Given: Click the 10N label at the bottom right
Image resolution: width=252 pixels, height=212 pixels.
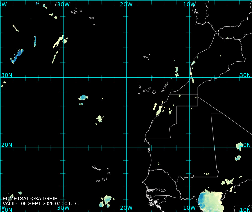Looking at the screenshot, I should pyautogui.click(x=246, y=210).
